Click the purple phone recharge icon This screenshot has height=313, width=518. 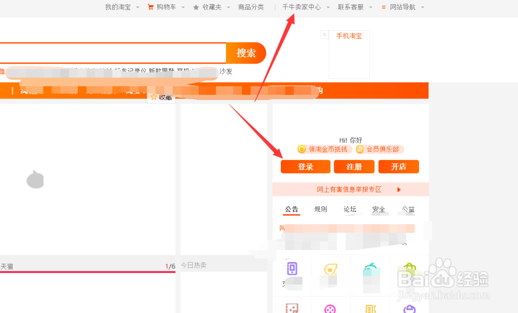292,268
